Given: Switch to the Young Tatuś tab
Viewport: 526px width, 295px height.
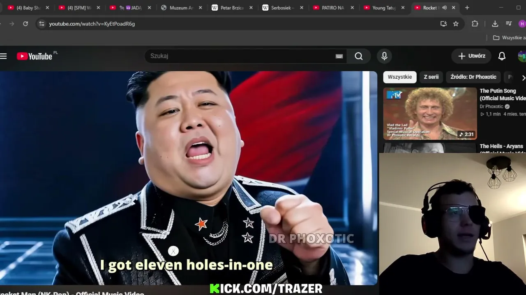Looking at the screenshot, I should point(384,8).
